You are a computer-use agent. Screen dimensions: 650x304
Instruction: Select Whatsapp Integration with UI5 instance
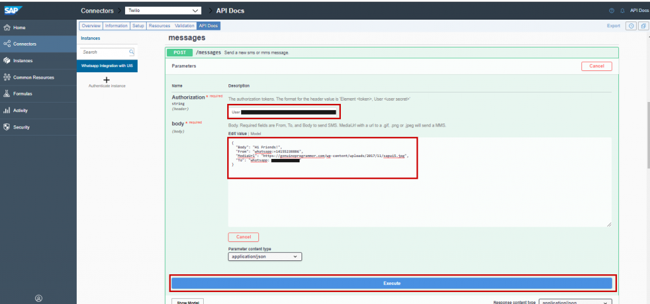[x=107, y=66]
